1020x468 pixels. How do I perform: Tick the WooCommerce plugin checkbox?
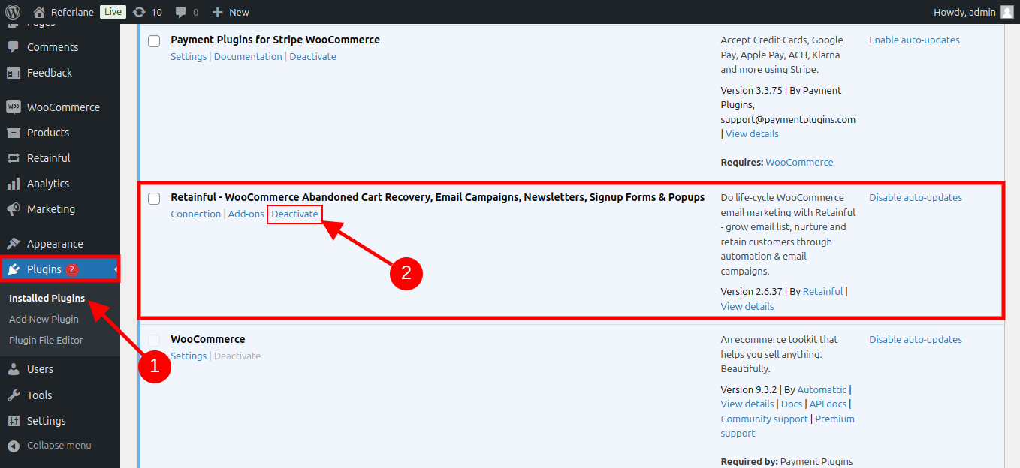tap(154, 340)
